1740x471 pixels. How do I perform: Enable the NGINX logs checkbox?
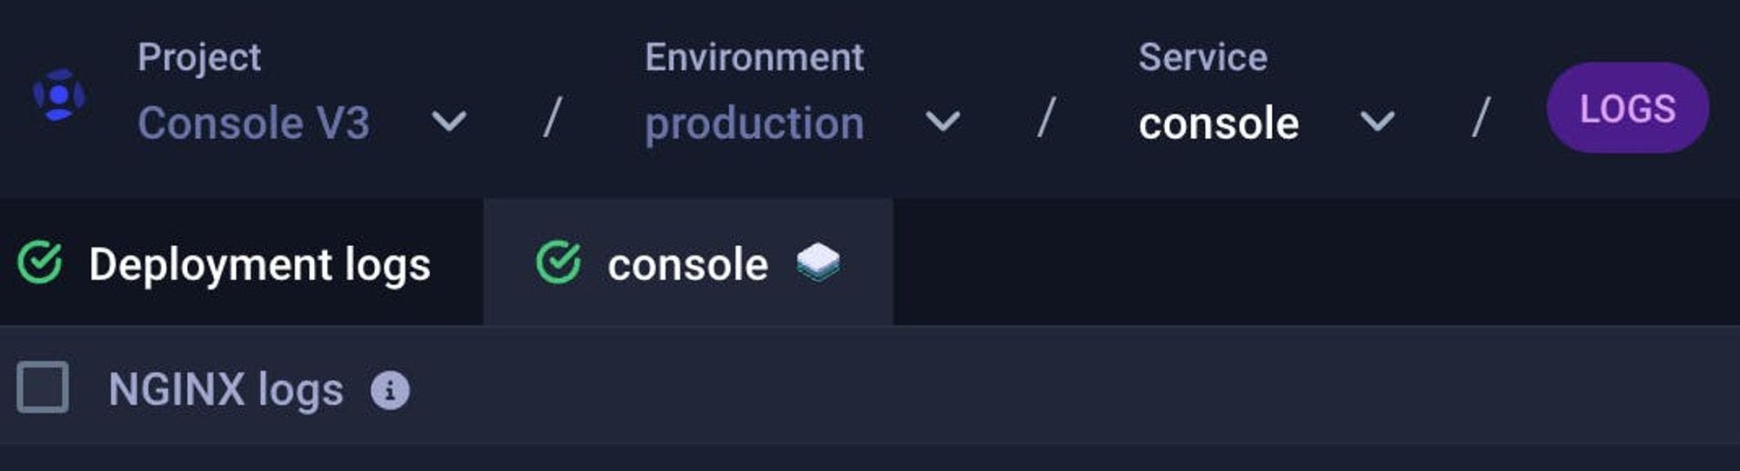pos(43,388)
